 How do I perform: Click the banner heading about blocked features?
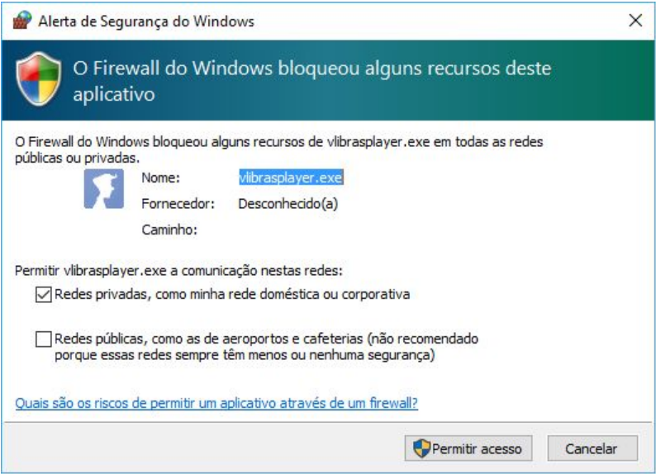coord(312,81)
